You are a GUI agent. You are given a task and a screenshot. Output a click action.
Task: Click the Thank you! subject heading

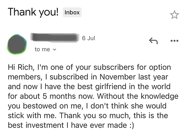click(33, 12)
